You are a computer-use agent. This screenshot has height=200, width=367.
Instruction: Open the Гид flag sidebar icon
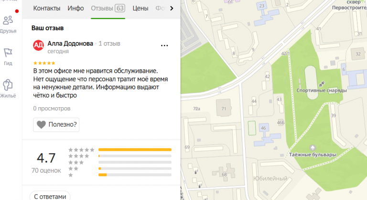[x=8, y=57]
